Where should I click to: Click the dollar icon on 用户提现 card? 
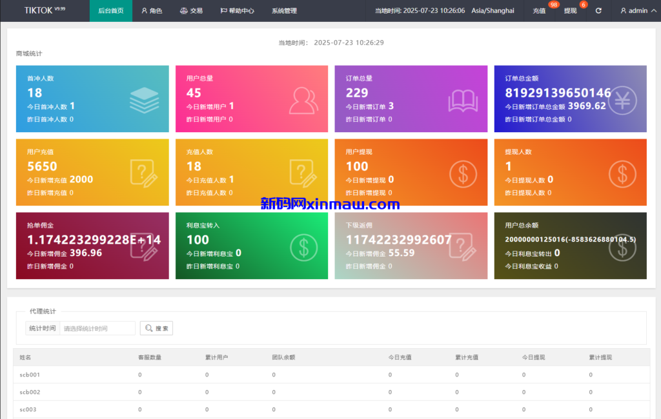(463, 173)
